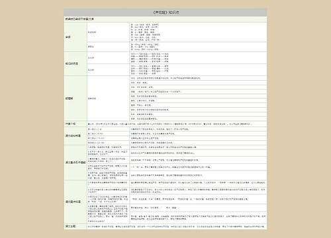Click the 部编版四年级下册第20课 subtitle row
This screenshot has width=331, height=238.
click(165, 19)
